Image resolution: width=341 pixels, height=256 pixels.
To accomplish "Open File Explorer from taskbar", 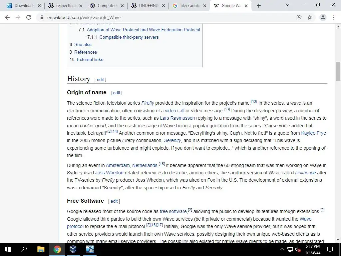I will [41, 249].
